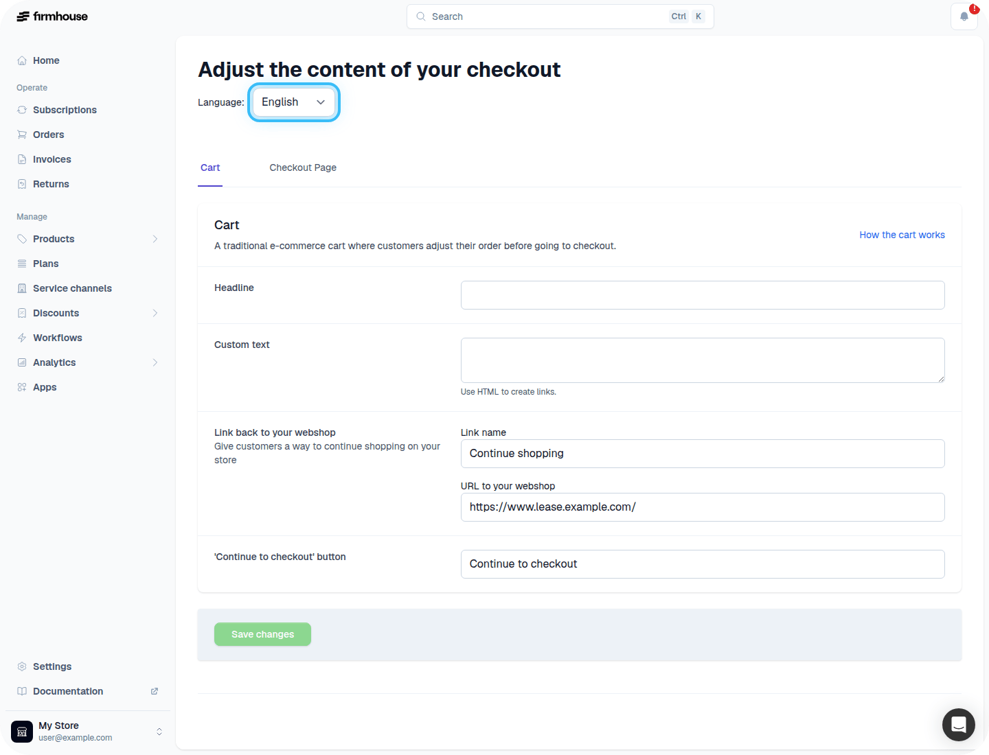
Task: Click the Subscriptions refresh icon
Action: pos(22,110)
